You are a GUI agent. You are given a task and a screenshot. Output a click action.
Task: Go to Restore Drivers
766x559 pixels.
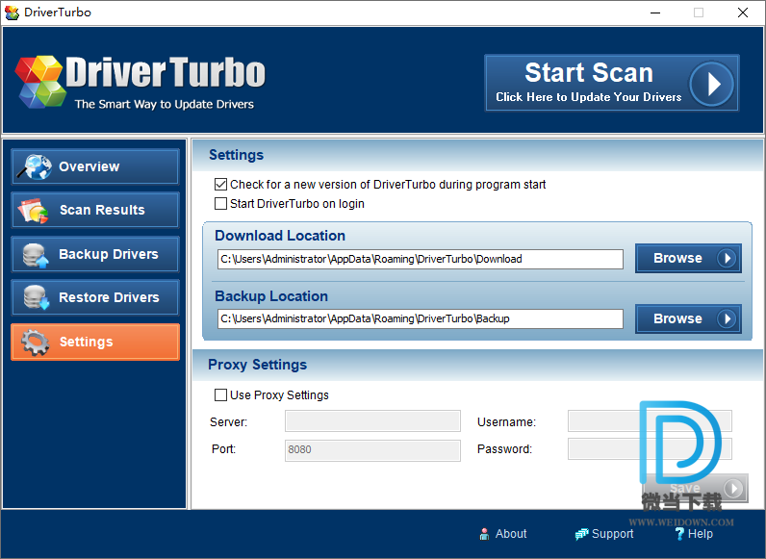coord(95,297)
